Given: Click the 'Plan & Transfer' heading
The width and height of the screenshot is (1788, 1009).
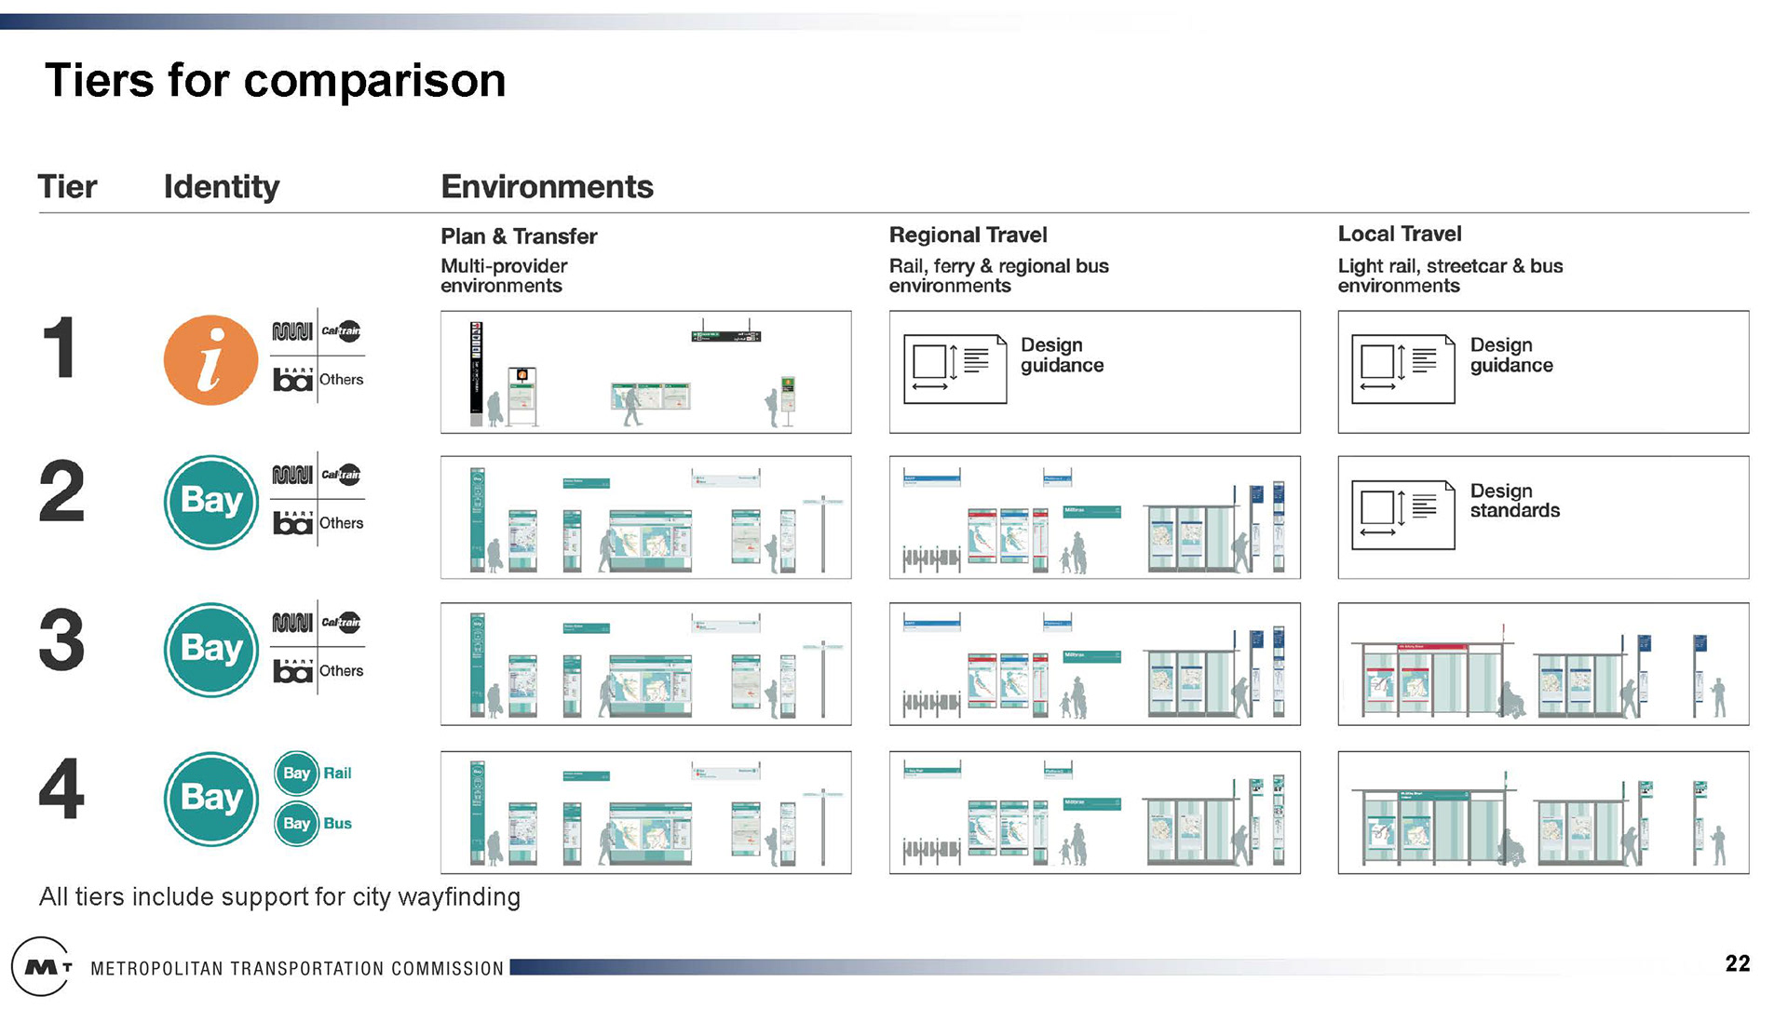Looking at the screenshot, I should 519,236.
